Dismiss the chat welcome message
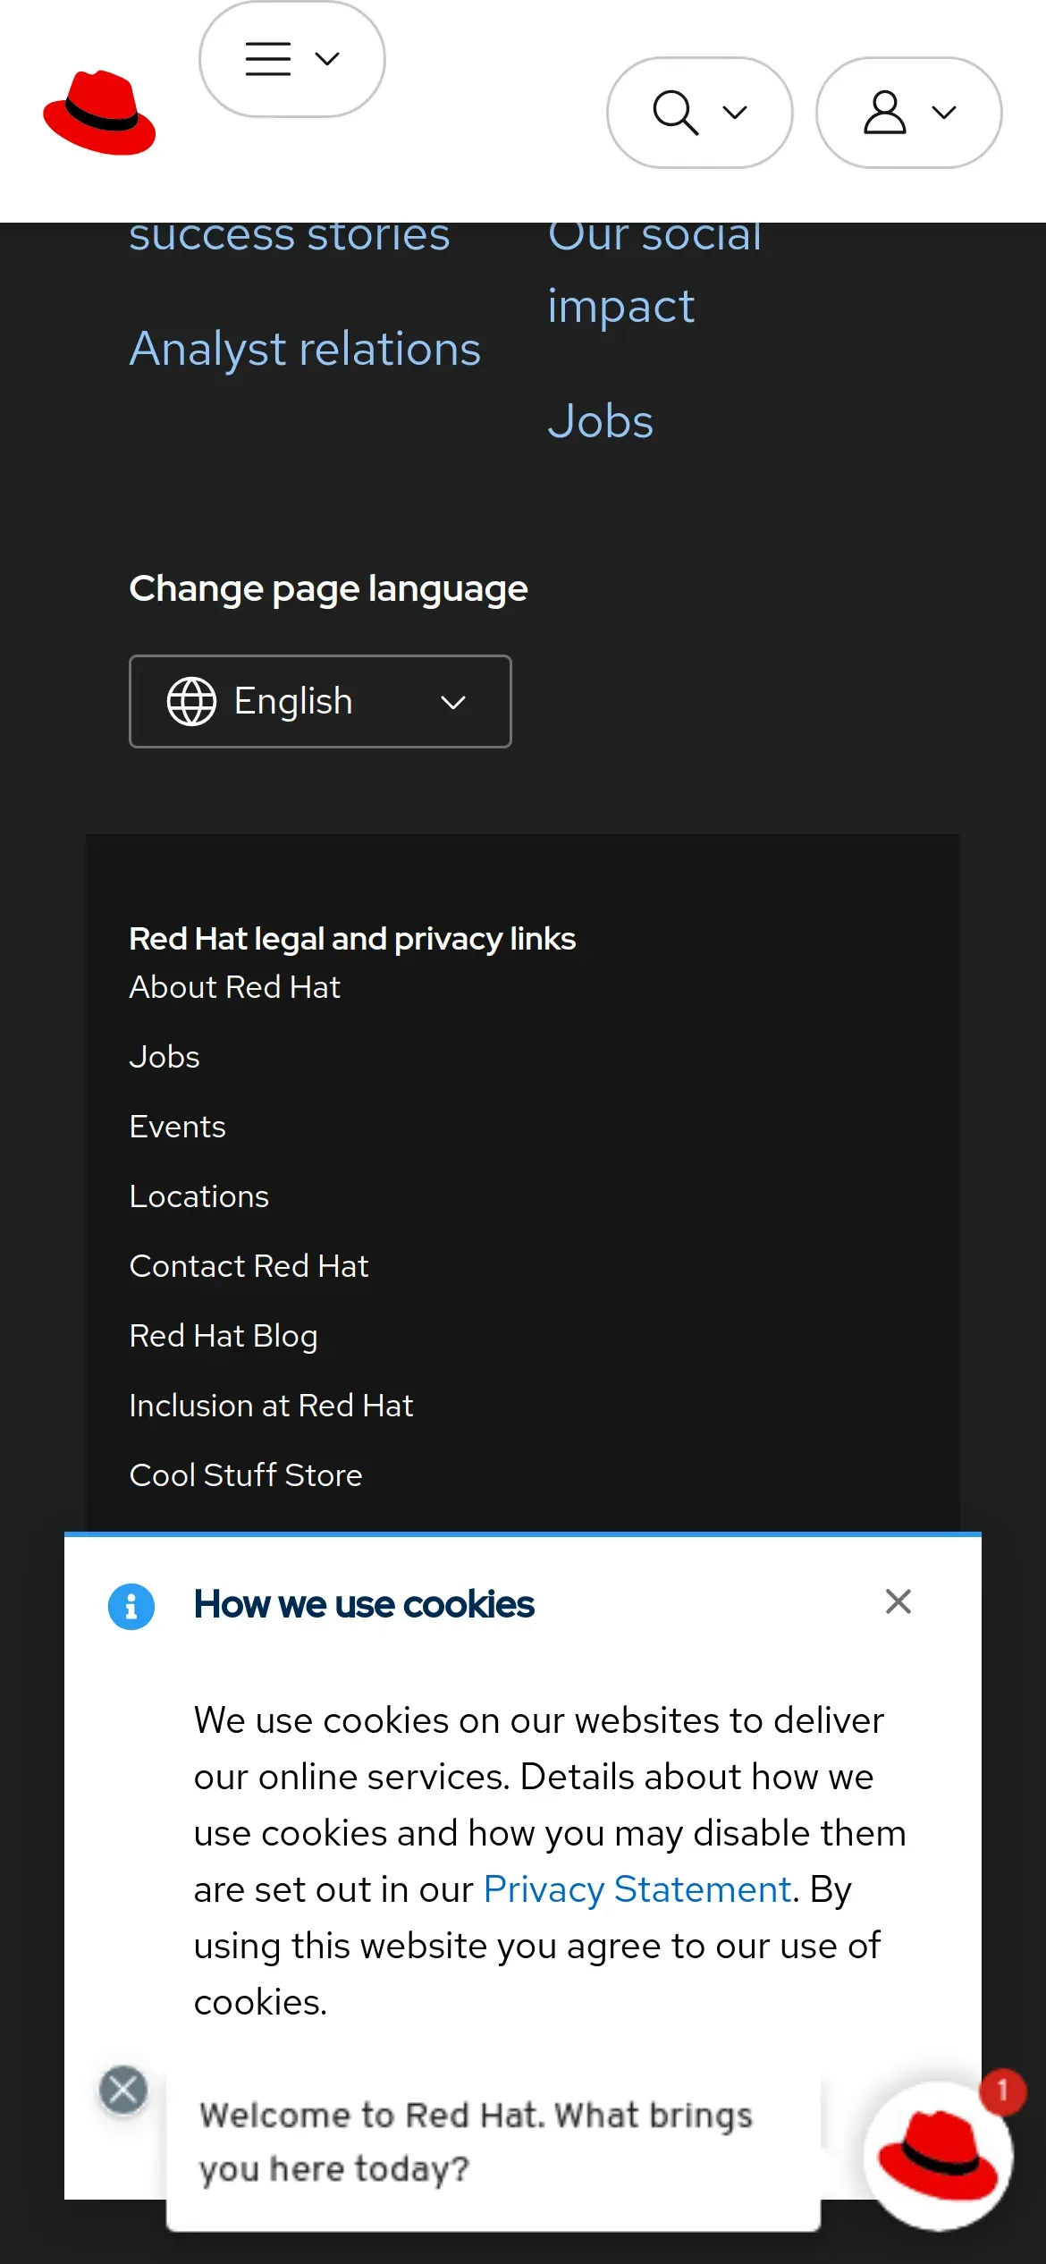 pos(123,2090)
